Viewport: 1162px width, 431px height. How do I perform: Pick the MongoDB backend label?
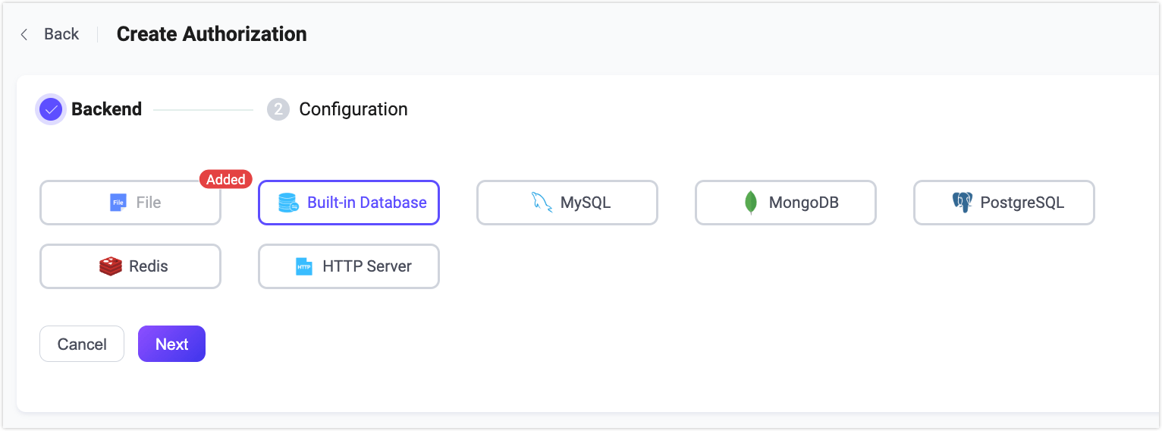[x=803, y=203]
